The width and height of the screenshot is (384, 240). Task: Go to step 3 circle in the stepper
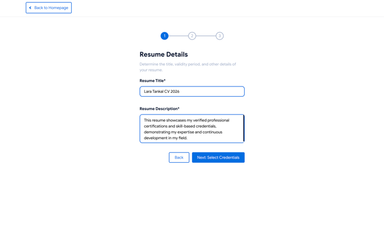coord(220,36)
